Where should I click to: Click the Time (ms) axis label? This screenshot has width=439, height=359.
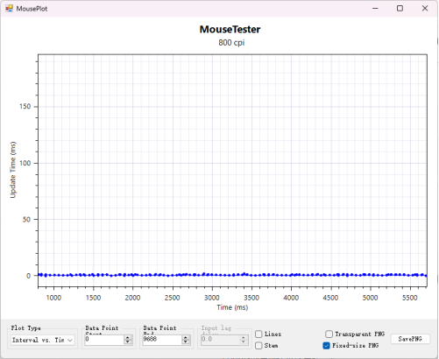232,307
